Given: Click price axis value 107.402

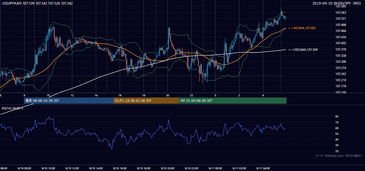Looking at the screenshot, I should (x=340, y=43).
